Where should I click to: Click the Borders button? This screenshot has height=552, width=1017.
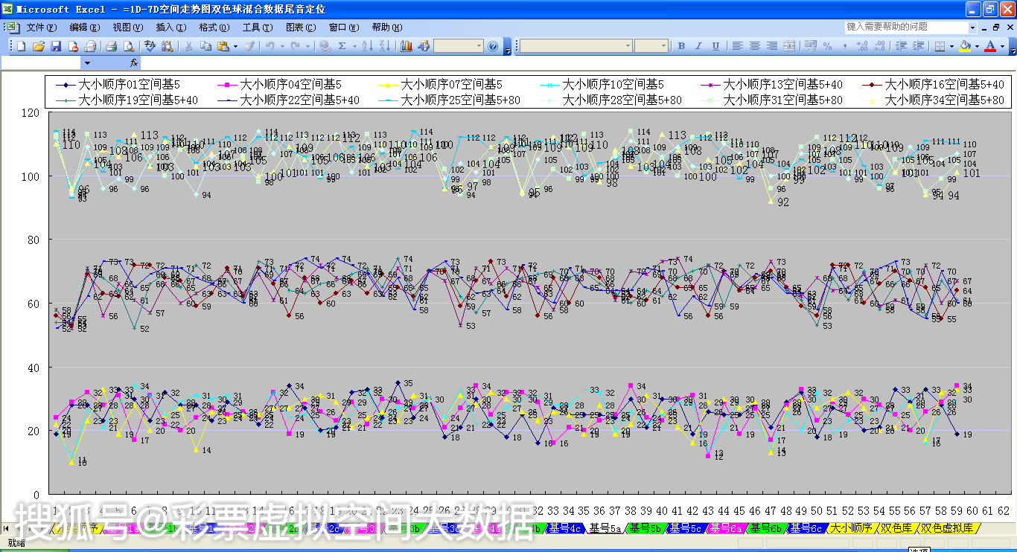(x=940, y=45)
